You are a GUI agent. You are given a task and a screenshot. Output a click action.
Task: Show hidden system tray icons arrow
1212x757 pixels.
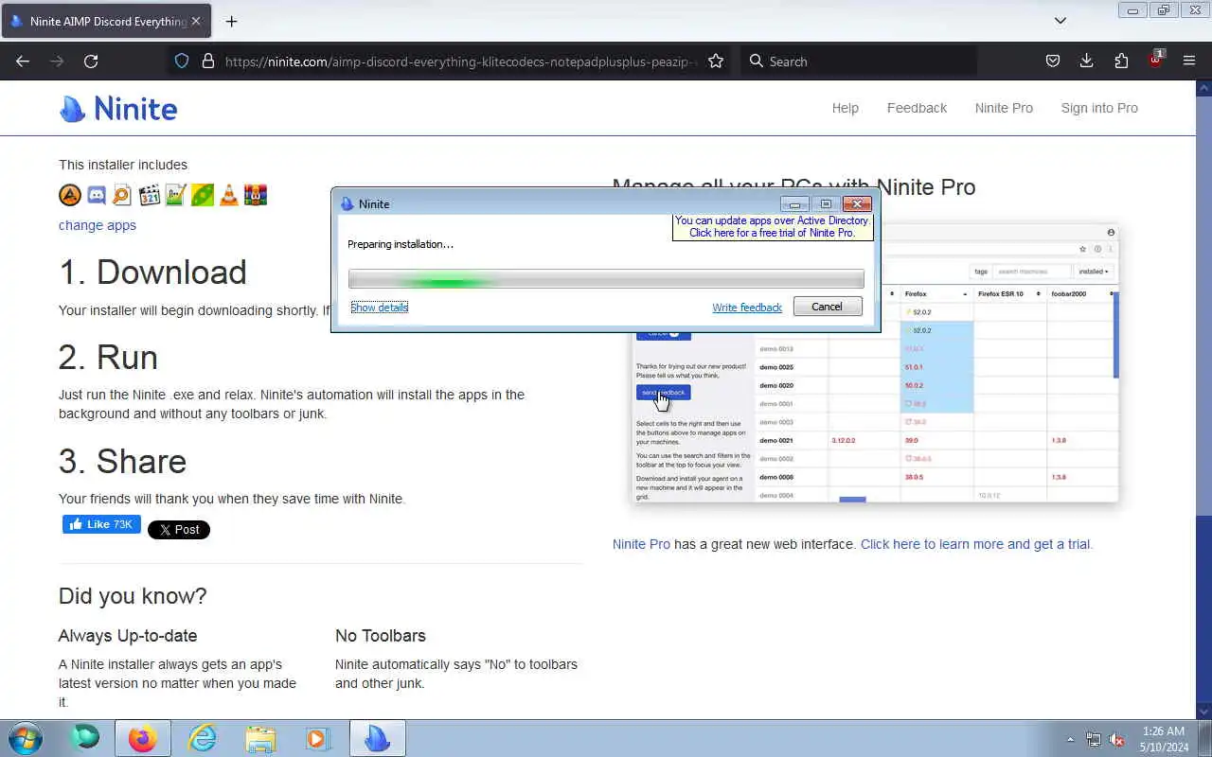tap(1071, 739)
